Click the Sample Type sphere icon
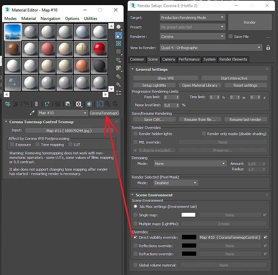The width and height of the screenshot is (278, 275). 119,27
